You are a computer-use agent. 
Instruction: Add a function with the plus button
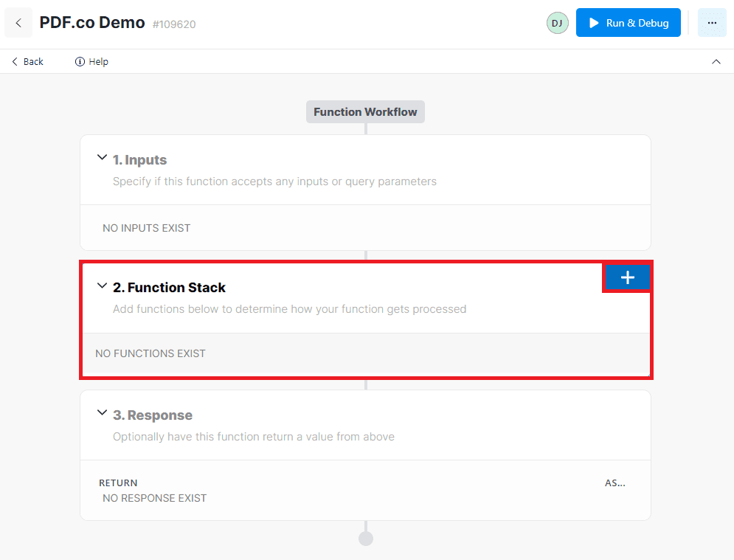pos(627,277)
